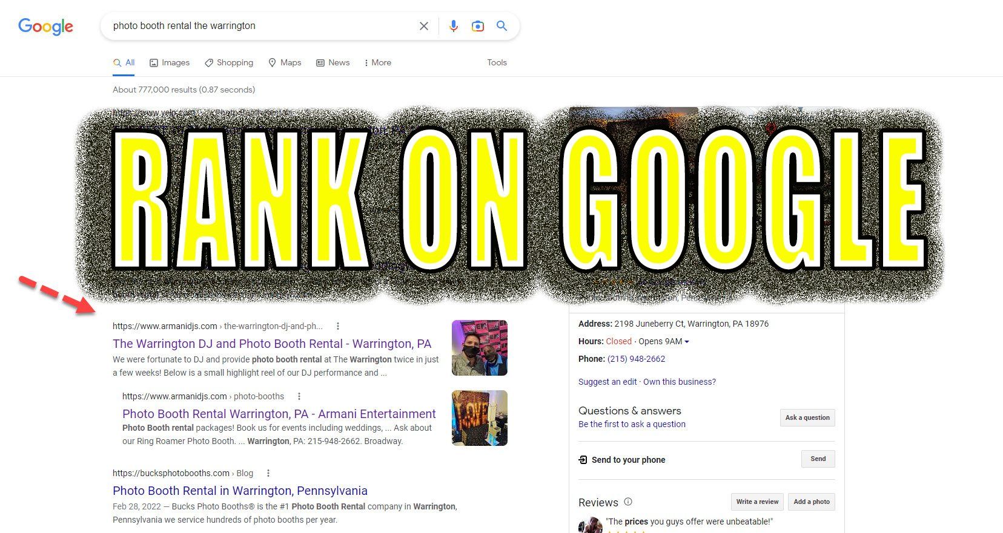Open the Google logo homepage link

pos(45,27)
